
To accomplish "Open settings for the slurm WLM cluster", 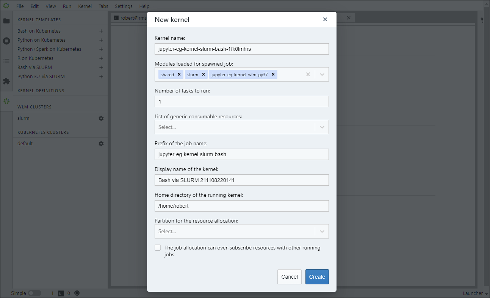I will [x=101, y=118].
